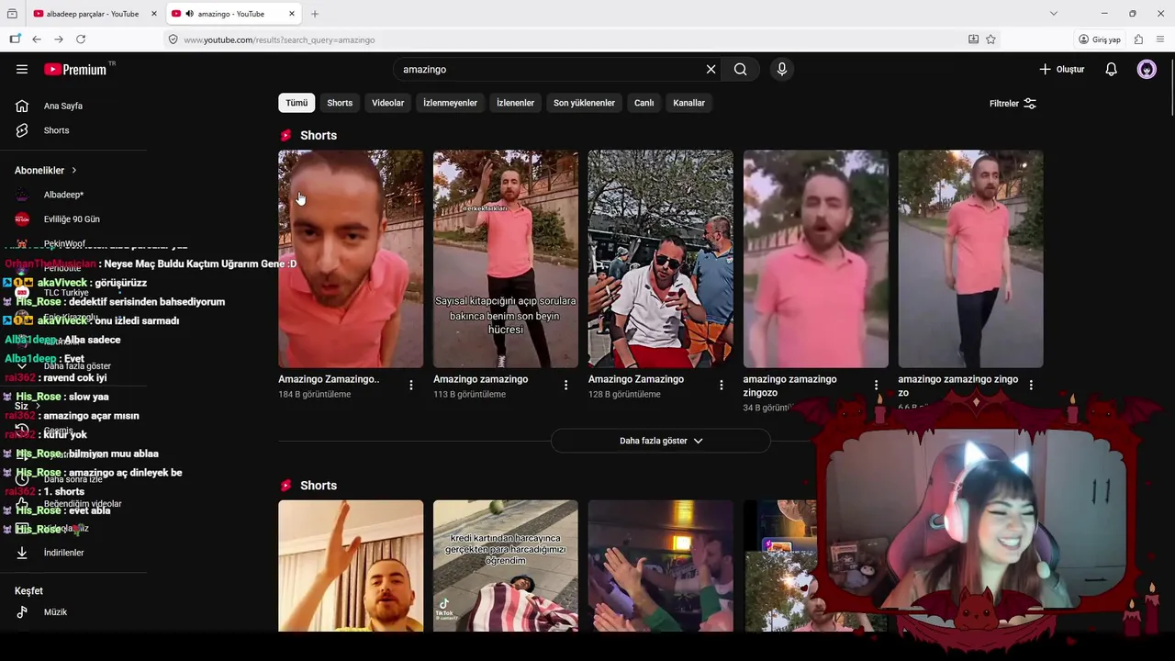Open options for 128 B görüntüleme short
Screen dimensions: 1175x661
(722, 386)
